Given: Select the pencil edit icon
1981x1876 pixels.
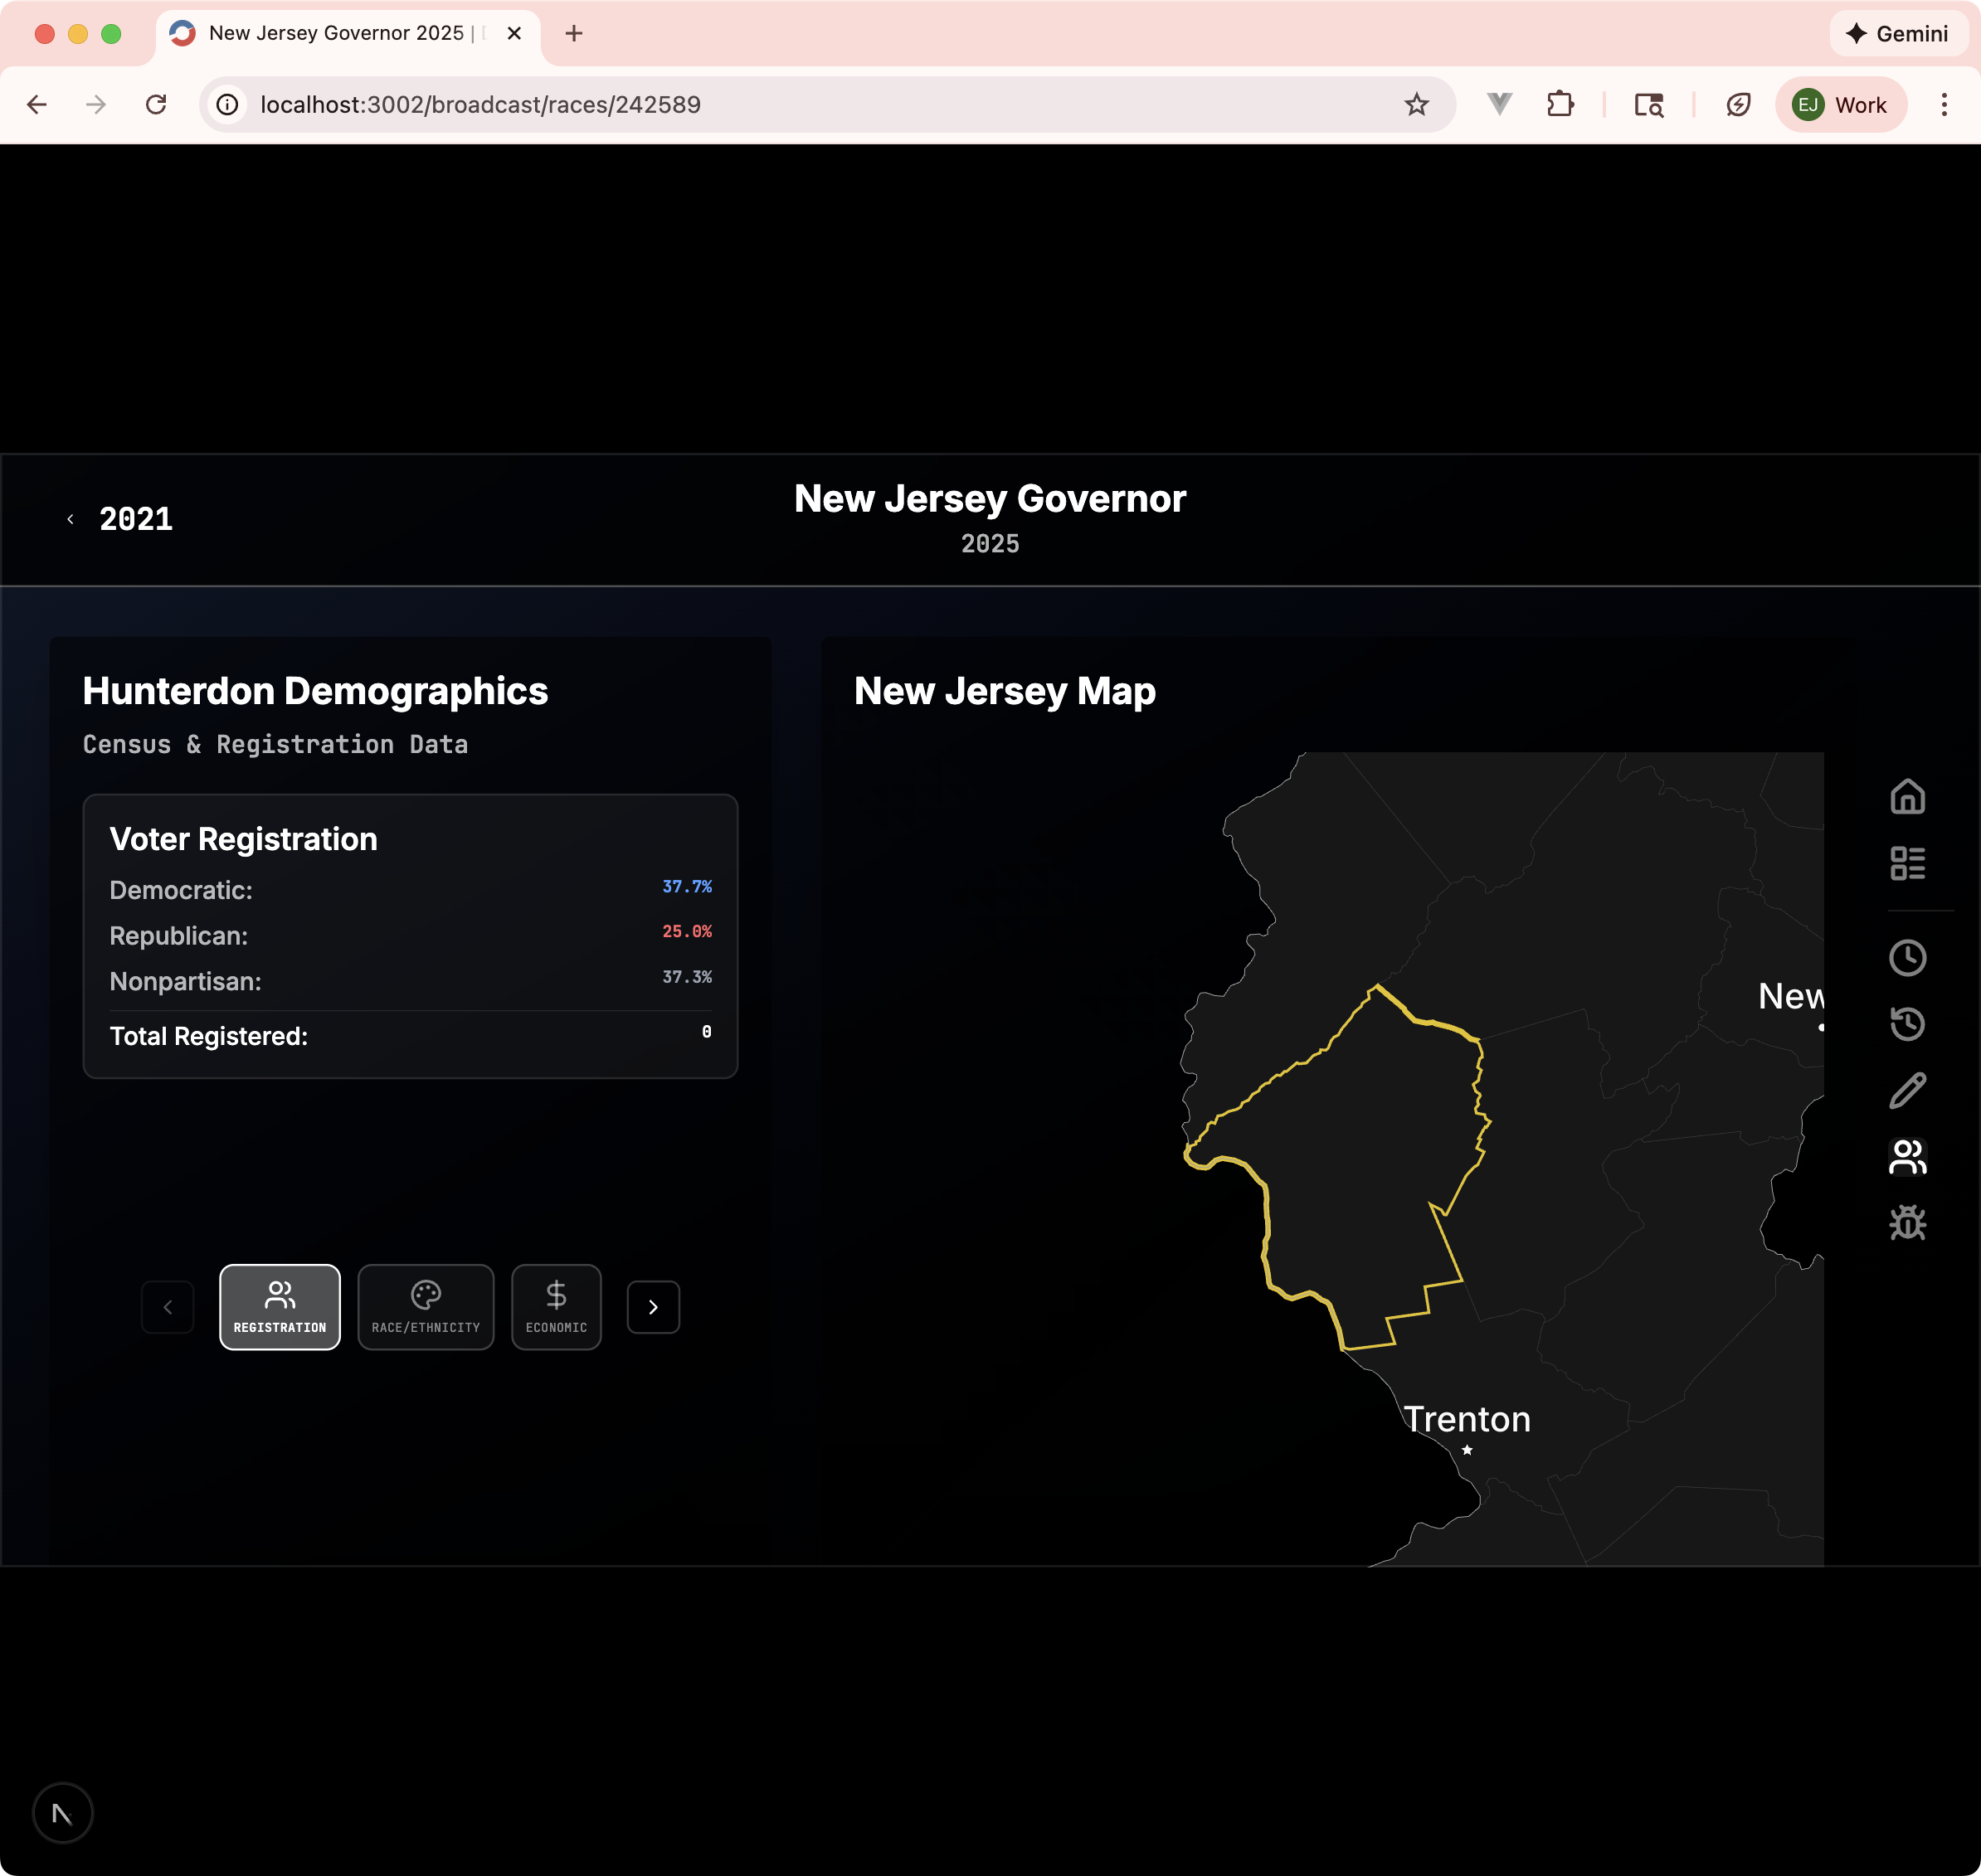Looking at the screenshot, I should coord(1907,1091).
